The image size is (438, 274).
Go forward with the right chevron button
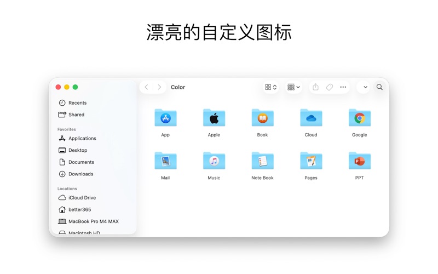pos(159,87)
